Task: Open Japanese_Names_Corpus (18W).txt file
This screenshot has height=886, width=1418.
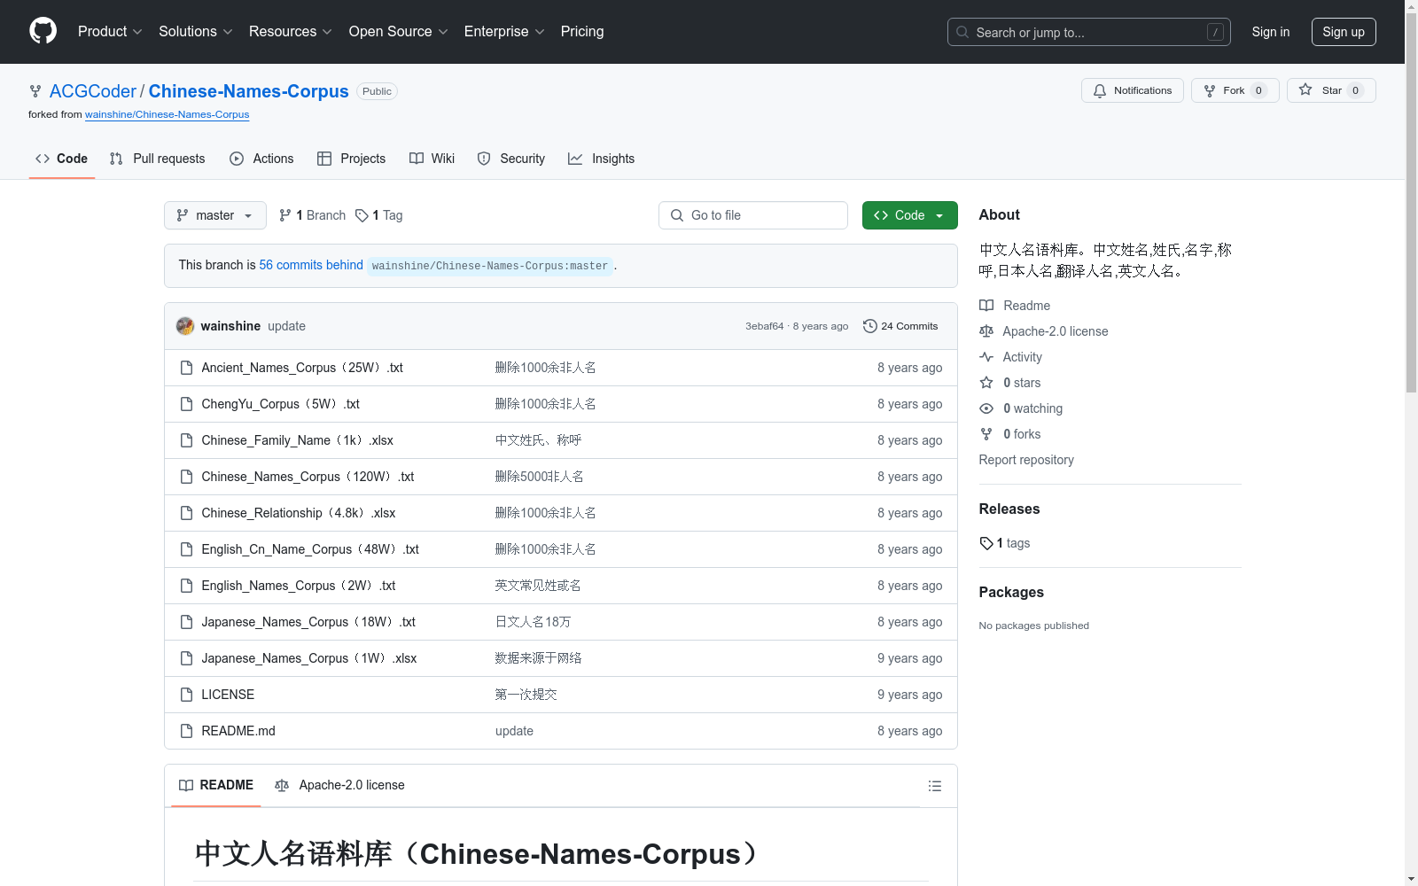Action: tap(308, 622)
